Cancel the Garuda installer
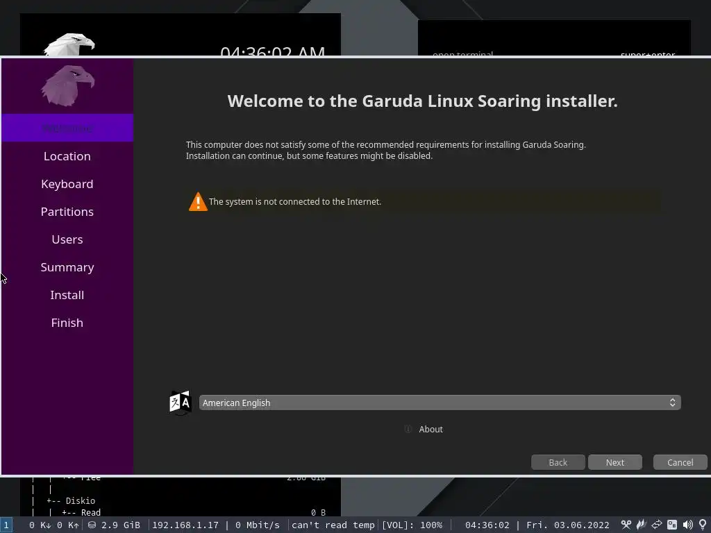This screenshot has width=711, height=533. (680, 462)
